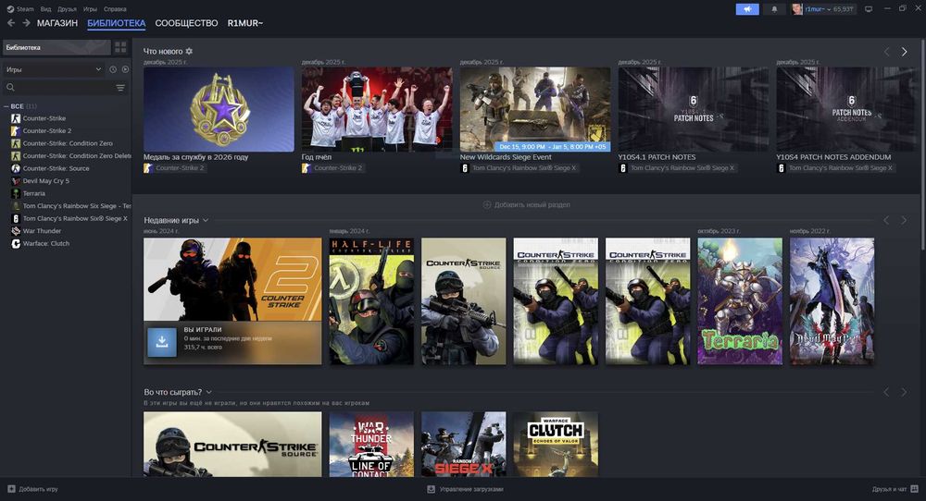Click the back navigation arrow

pos(10,23)
